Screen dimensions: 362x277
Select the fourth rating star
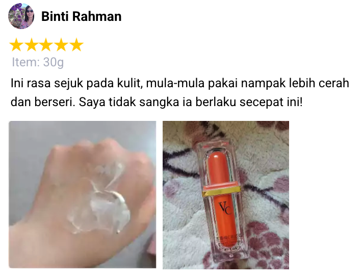coord(61,44)
